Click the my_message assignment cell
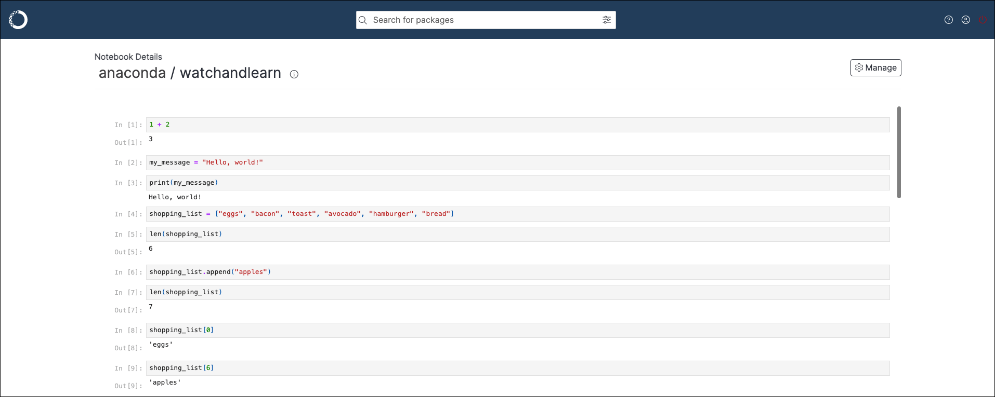The width and height of the screenshot is (995, 397). [x=518, y=162]
